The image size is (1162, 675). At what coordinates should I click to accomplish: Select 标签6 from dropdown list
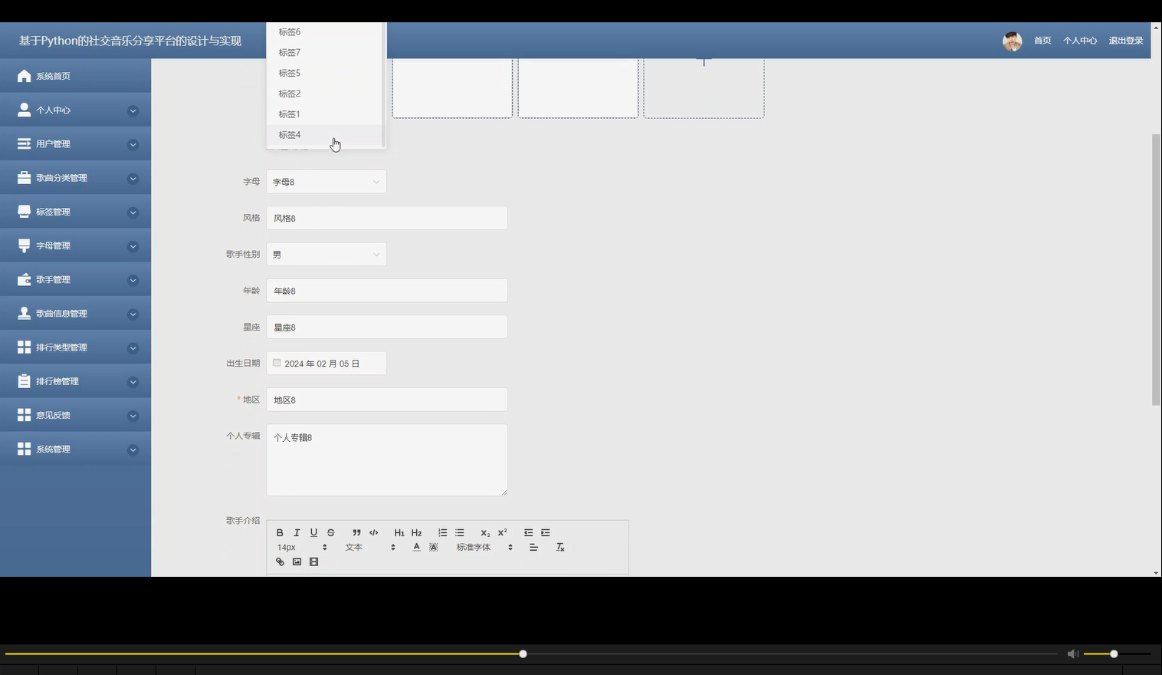pyautogui.click(x=323, y=32)
